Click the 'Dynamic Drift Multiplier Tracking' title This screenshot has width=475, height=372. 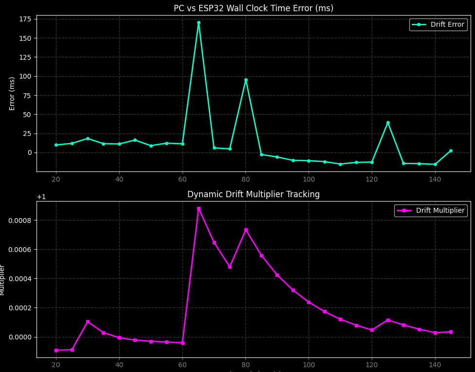point(253,194)
